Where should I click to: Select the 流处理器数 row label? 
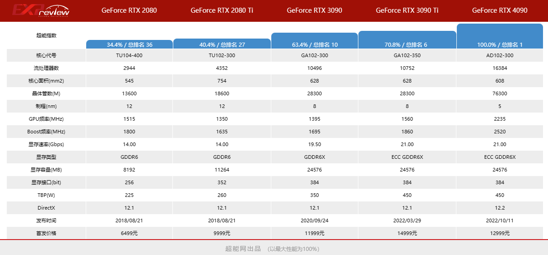click(46, 68)
